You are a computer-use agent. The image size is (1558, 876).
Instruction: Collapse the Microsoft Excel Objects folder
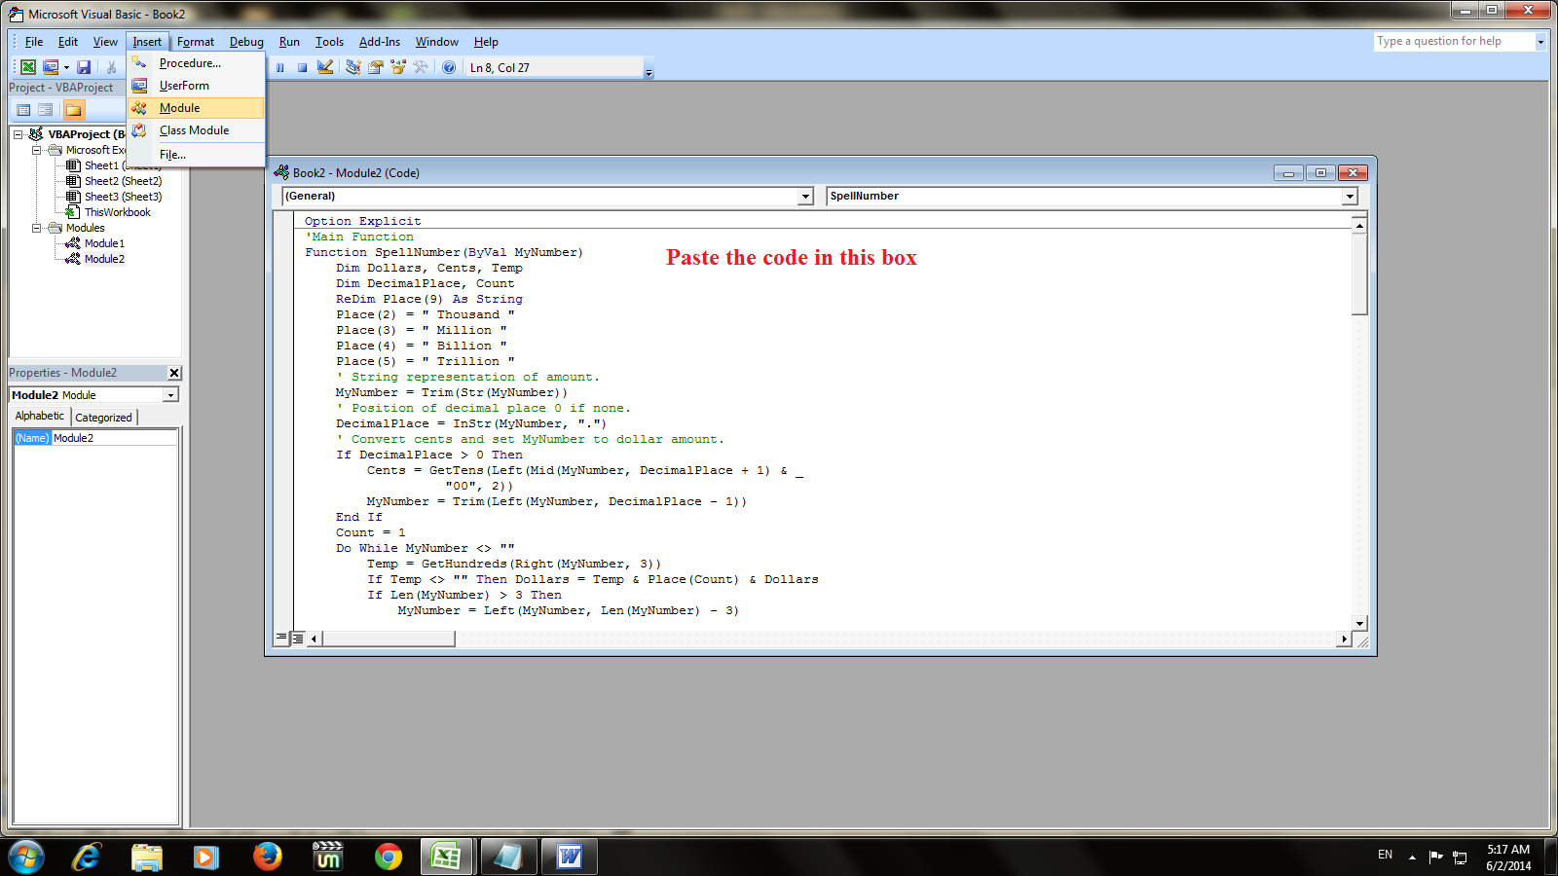tap(36, 150)
